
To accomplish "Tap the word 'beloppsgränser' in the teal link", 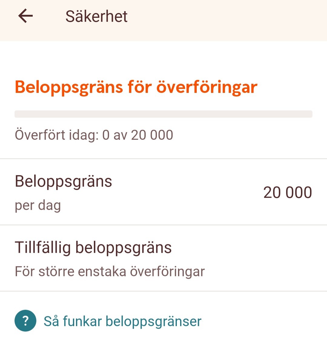I will (153, 321).
